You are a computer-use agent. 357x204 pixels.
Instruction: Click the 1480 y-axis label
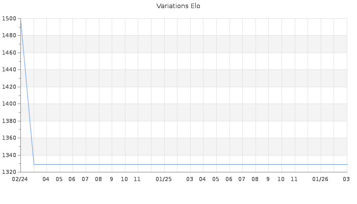[x=9, y=36]
